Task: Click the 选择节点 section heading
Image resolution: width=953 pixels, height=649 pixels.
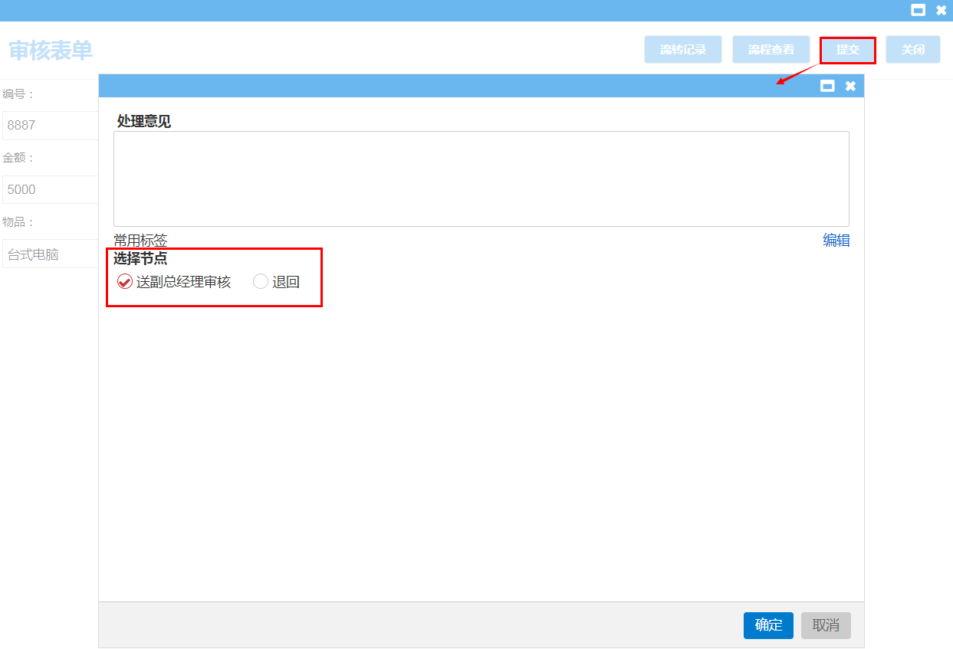Action: (140, 259)
